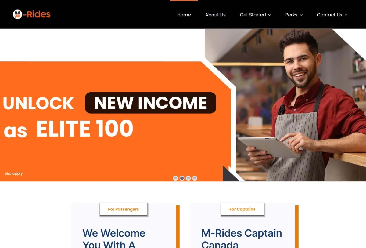The height and width of the screenshot is (248, 366).
Task: Select the first carousel slide dot
Action: pos(175,178)
